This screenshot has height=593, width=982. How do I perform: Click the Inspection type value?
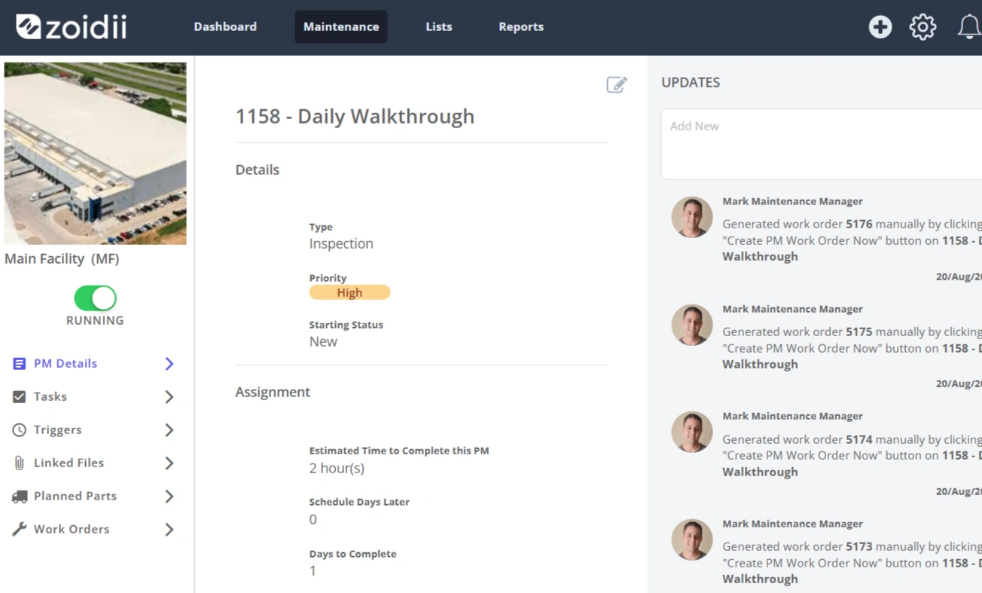[341, 243]
